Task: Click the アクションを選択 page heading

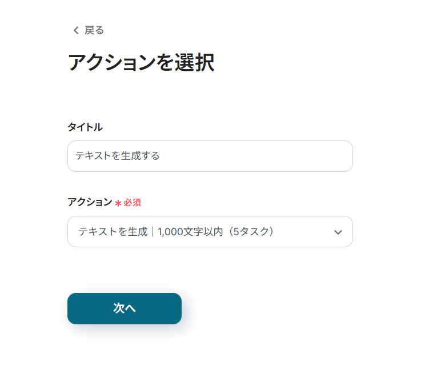Action: (x=141, y=63)
